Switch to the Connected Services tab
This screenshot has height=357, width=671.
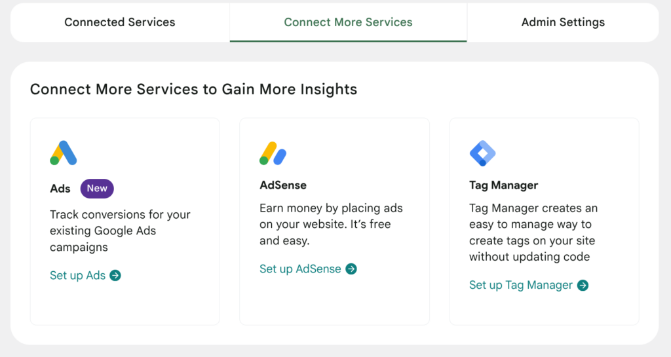(120, 22)
